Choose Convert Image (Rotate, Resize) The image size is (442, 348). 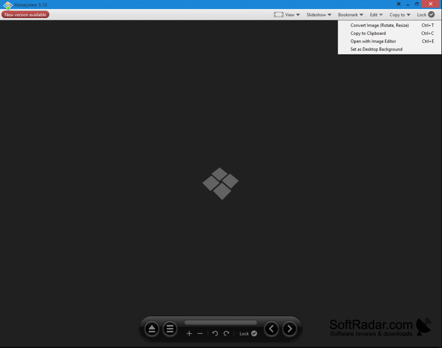click(389, 25)
